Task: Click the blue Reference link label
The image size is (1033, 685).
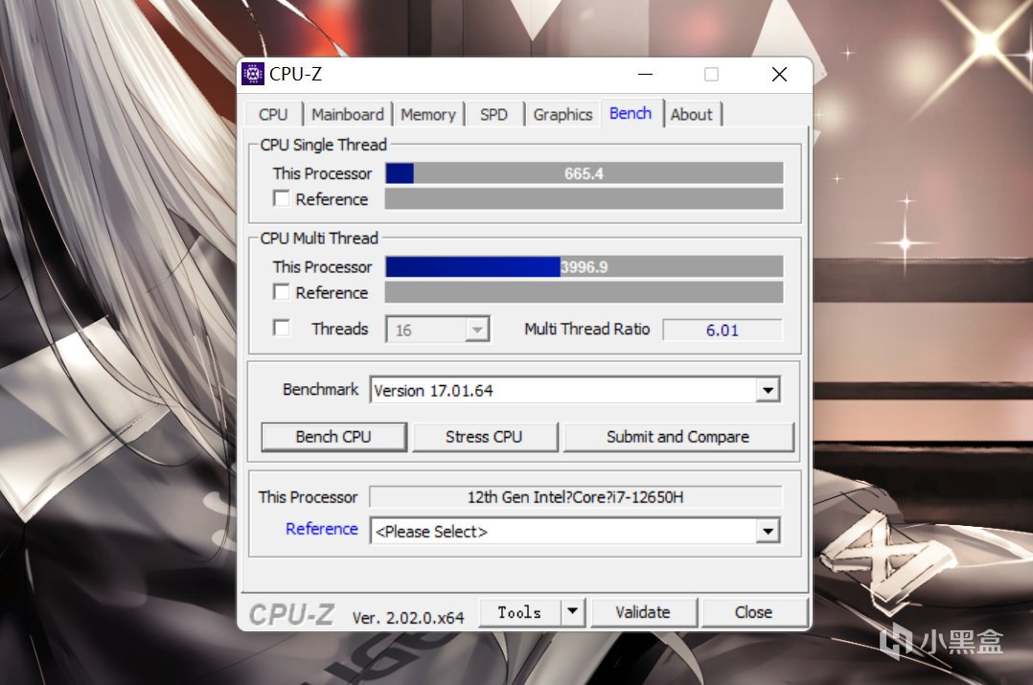Action: [x=322, y=529]
